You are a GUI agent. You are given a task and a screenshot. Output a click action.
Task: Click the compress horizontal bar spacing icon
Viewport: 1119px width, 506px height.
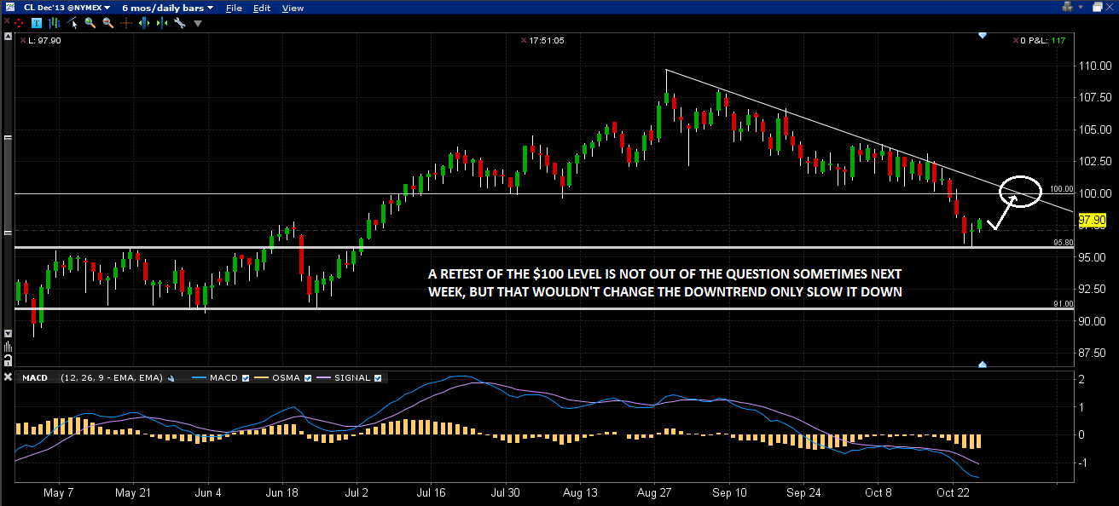tap(162, 23)
